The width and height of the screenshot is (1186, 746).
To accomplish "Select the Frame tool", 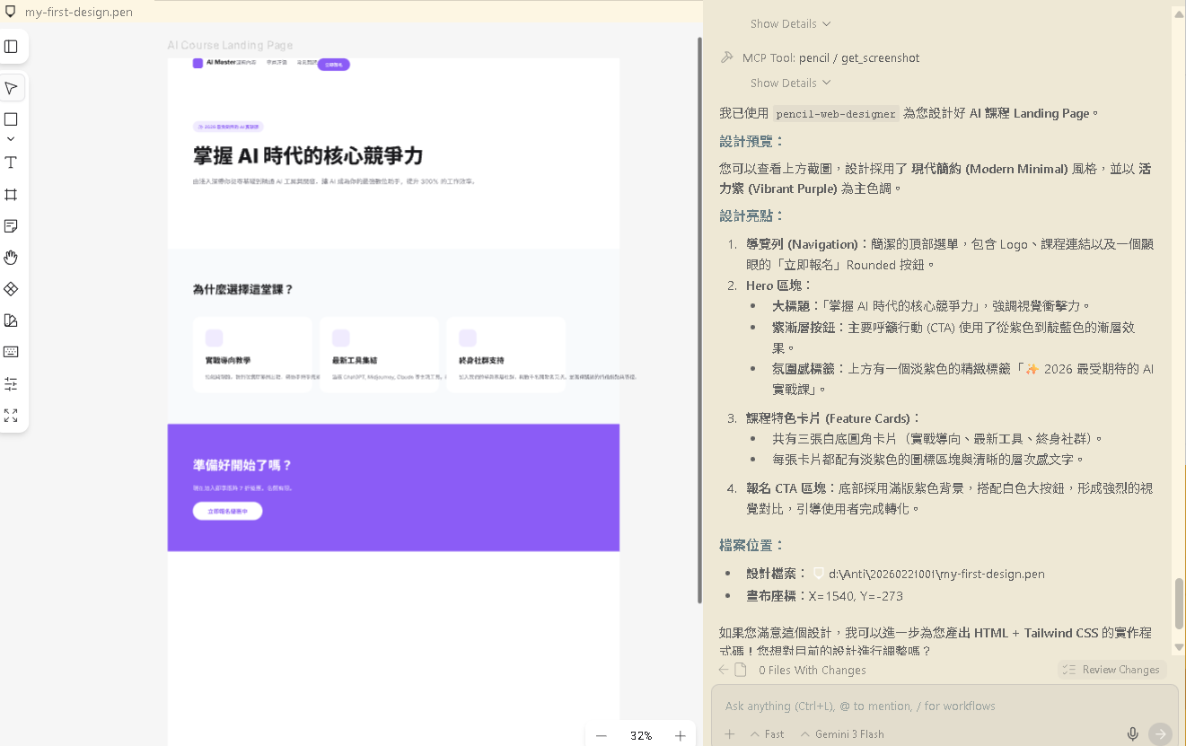I will click(12, 195).
